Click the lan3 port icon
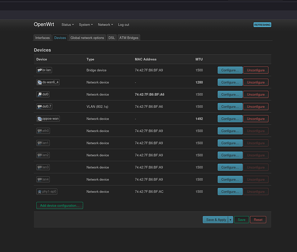The image size is (297, 252). pyautogui.click(x=39, y=167)
